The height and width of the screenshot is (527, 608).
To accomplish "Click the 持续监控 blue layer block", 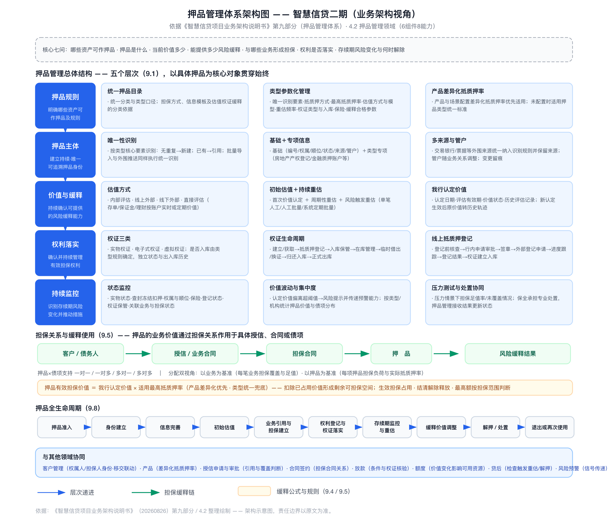I will pyautogui.click(x=65, y=302).
